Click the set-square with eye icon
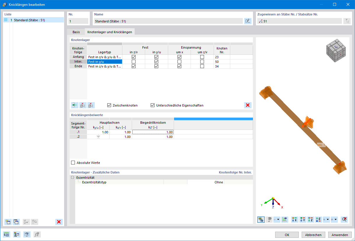 [x=285, y=219]
